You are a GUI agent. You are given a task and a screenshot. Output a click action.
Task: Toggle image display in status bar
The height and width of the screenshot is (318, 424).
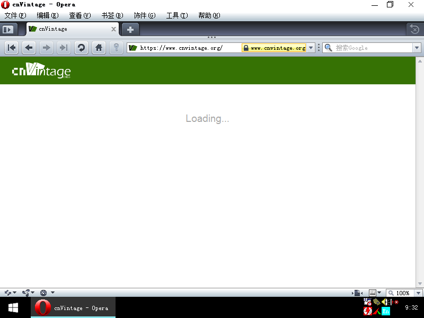click(373, 293)
